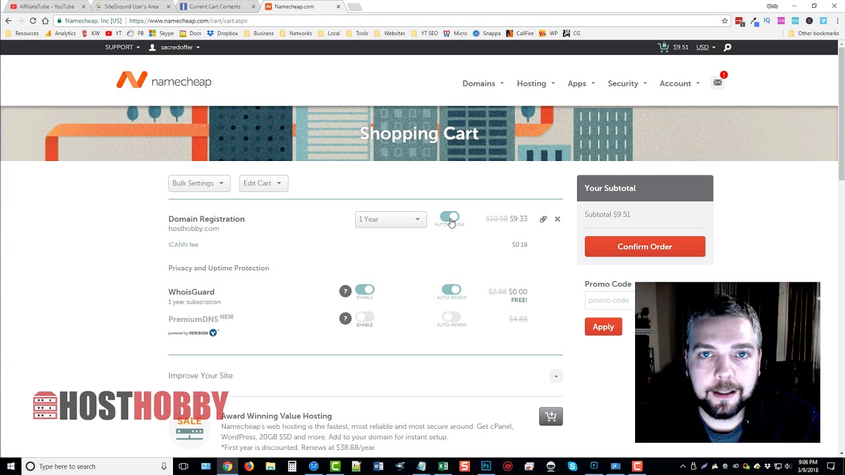
Task: Click the browser address bar URL
Action: point(188,20)
